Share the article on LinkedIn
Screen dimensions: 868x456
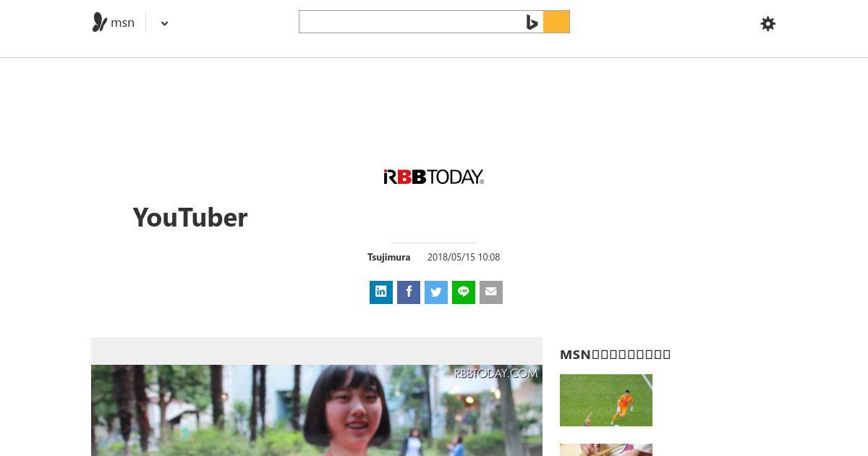click(381, 292)
